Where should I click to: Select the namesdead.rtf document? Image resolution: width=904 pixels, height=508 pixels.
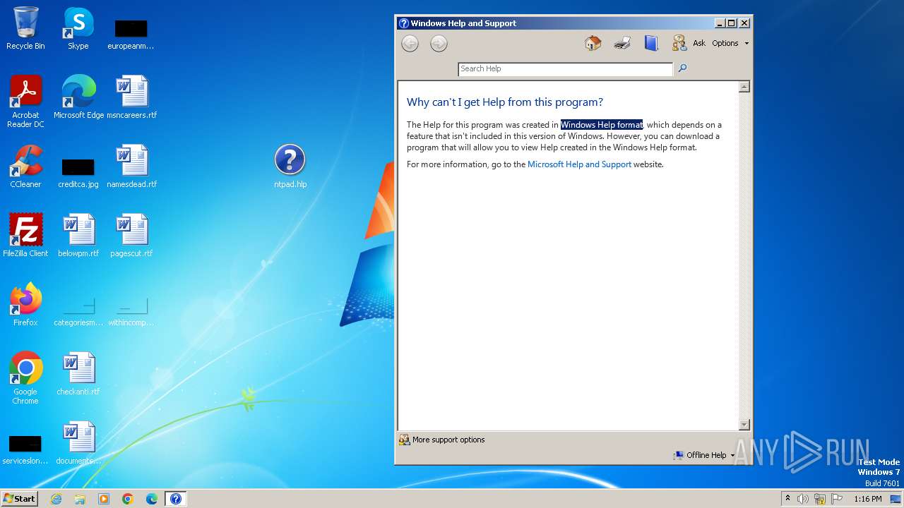(132, 167)
